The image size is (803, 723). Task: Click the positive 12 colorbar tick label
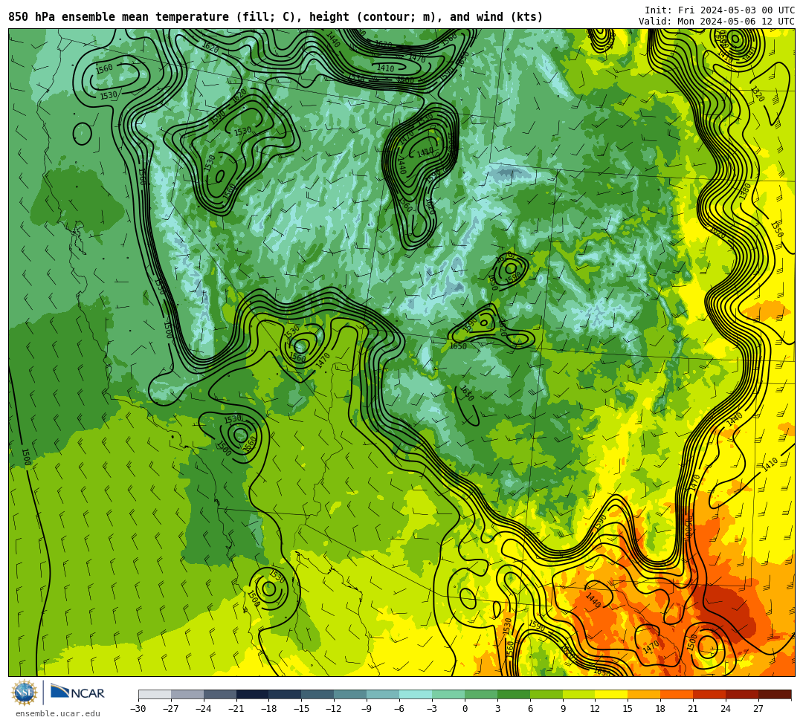click(x=596, y=709)
